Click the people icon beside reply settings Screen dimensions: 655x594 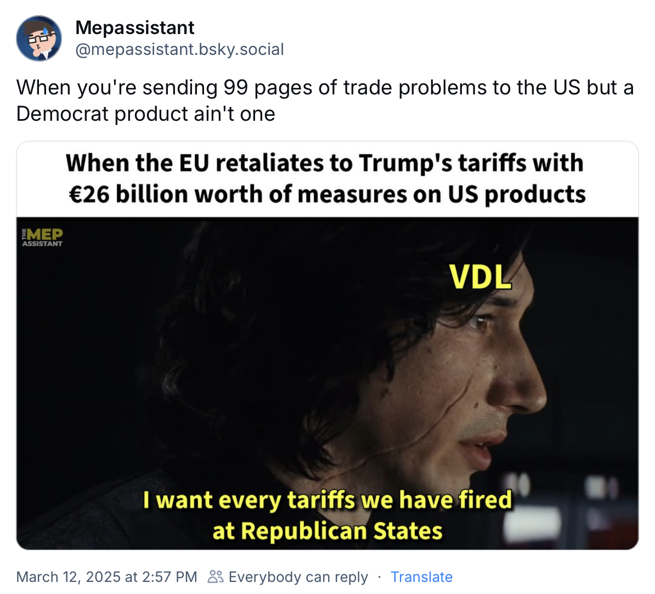click(x=216, y=576)
